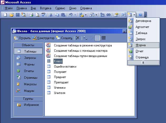Screen dimensions: 166x123
Task: Toggle the Details view button
Action: click(104, 38)
